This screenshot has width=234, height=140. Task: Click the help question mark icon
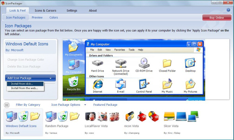pos(228,10)
